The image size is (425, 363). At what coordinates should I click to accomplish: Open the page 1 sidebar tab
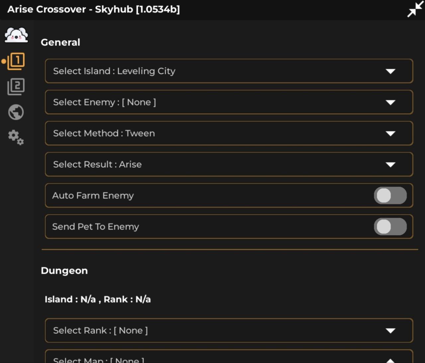coord(16,61)
